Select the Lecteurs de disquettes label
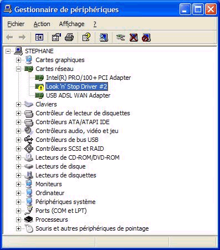Viewport: 220px width, 250px height. tap(66, 175)
